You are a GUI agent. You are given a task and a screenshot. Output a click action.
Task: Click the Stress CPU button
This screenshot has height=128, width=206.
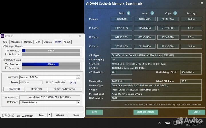[36, 89]
